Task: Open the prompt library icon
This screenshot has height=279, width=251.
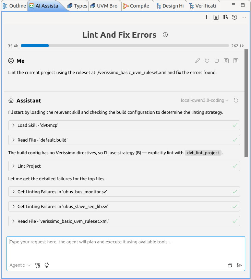Action: tap(225, 17)
